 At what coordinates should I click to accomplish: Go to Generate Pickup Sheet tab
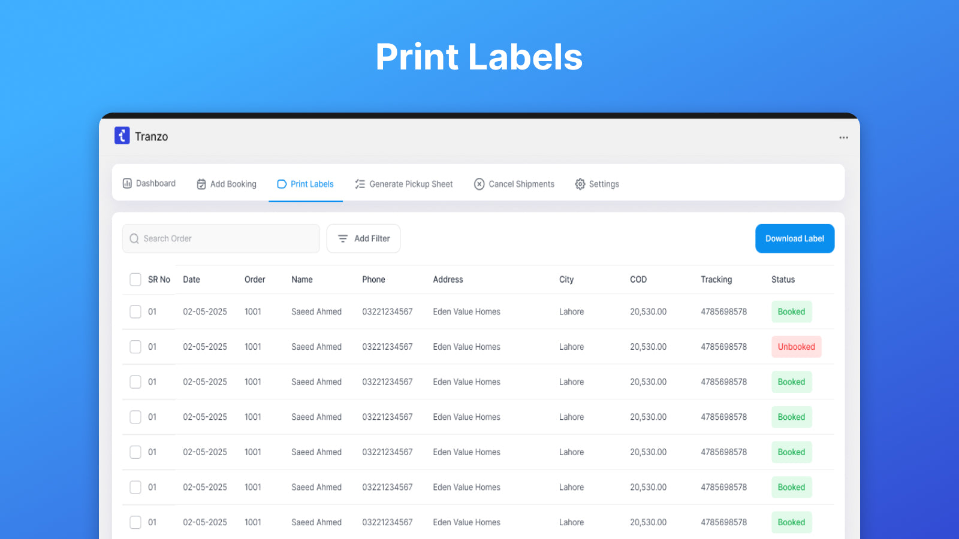(x=404, y=184)
